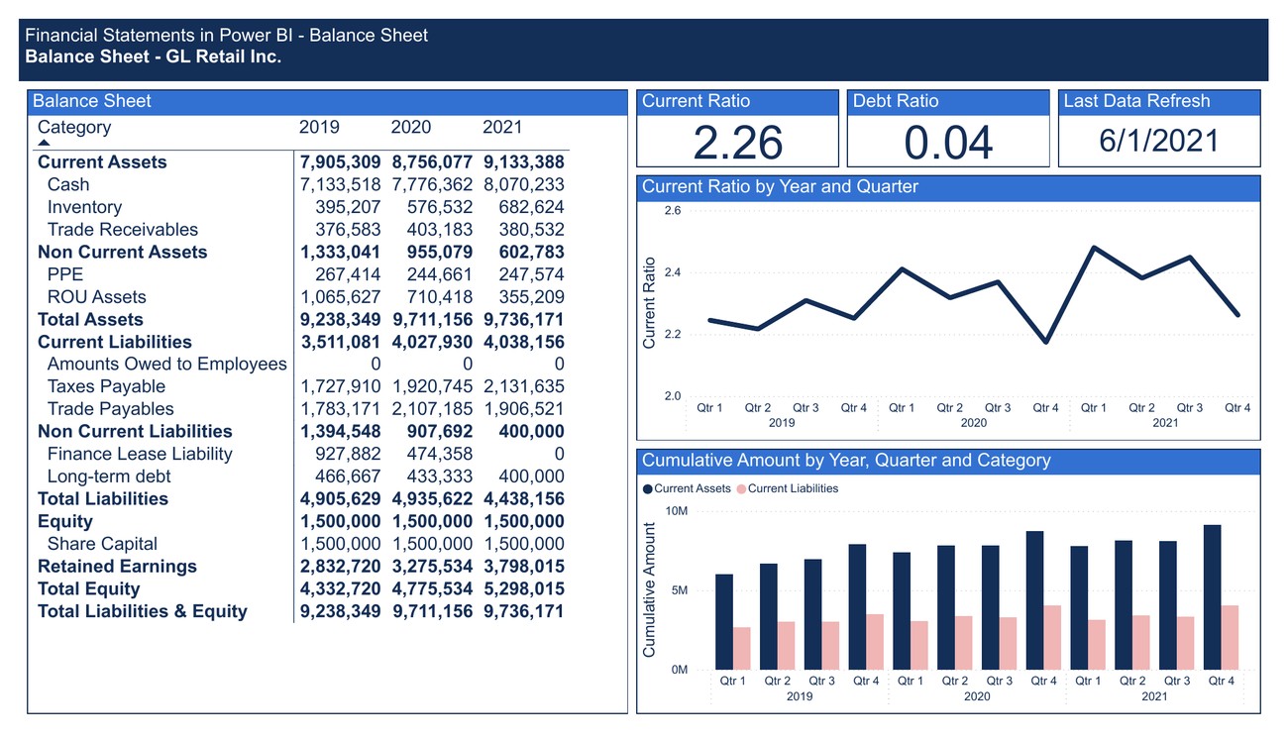
Task: Click the Debt Ratio card value 0.04
Action: coord(949,143)
